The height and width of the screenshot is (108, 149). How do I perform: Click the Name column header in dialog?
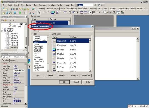coord(61,37)
